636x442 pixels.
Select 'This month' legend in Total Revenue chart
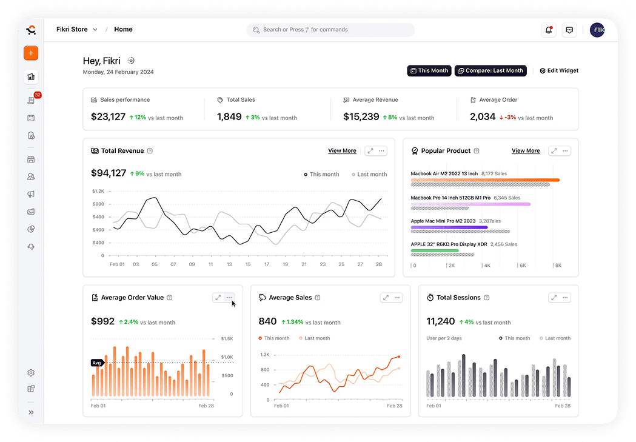321,174
